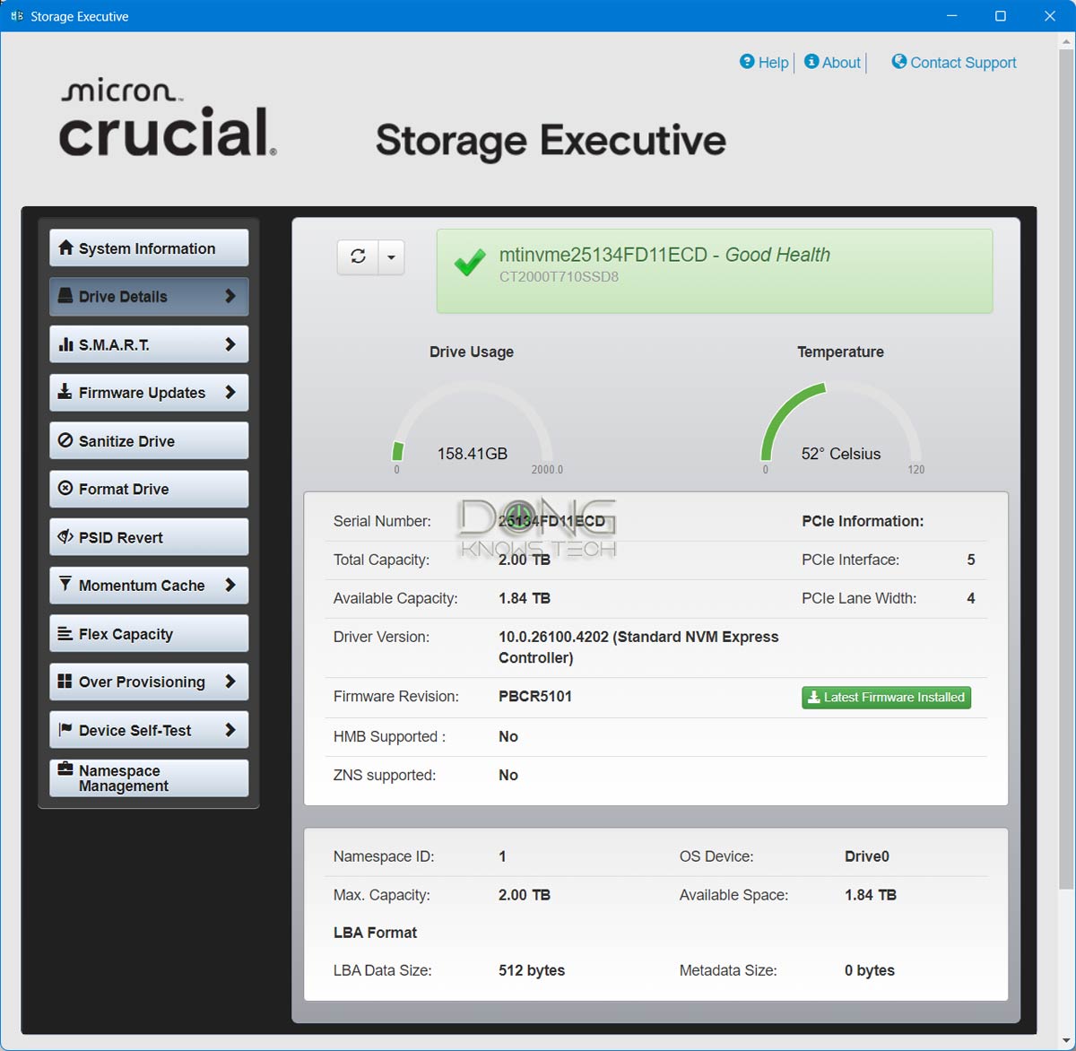The image size is (1076, 1051).
Task: Click the Format Drive circle-x icon
Action: (x=65, y=489)
